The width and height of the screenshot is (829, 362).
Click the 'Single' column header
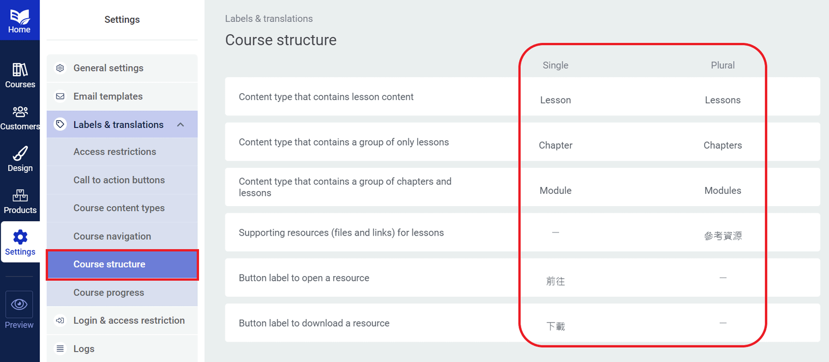(555, 65)
